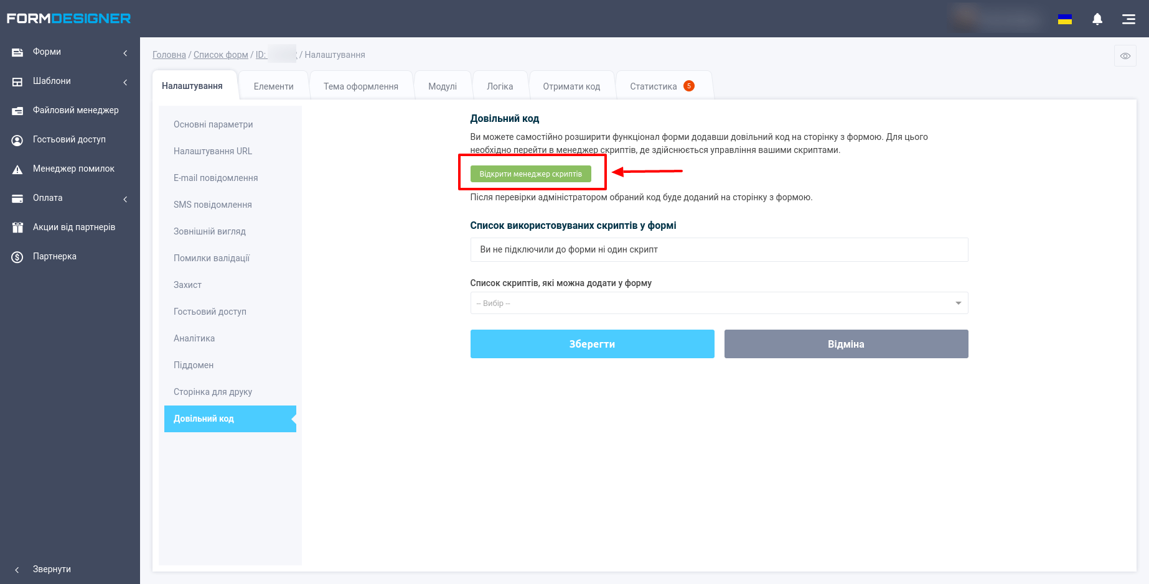The height and width of the screenshot is (584, 1149).
Task: Open the Список форм breadcrumb link
Action: tap(220, 55)
